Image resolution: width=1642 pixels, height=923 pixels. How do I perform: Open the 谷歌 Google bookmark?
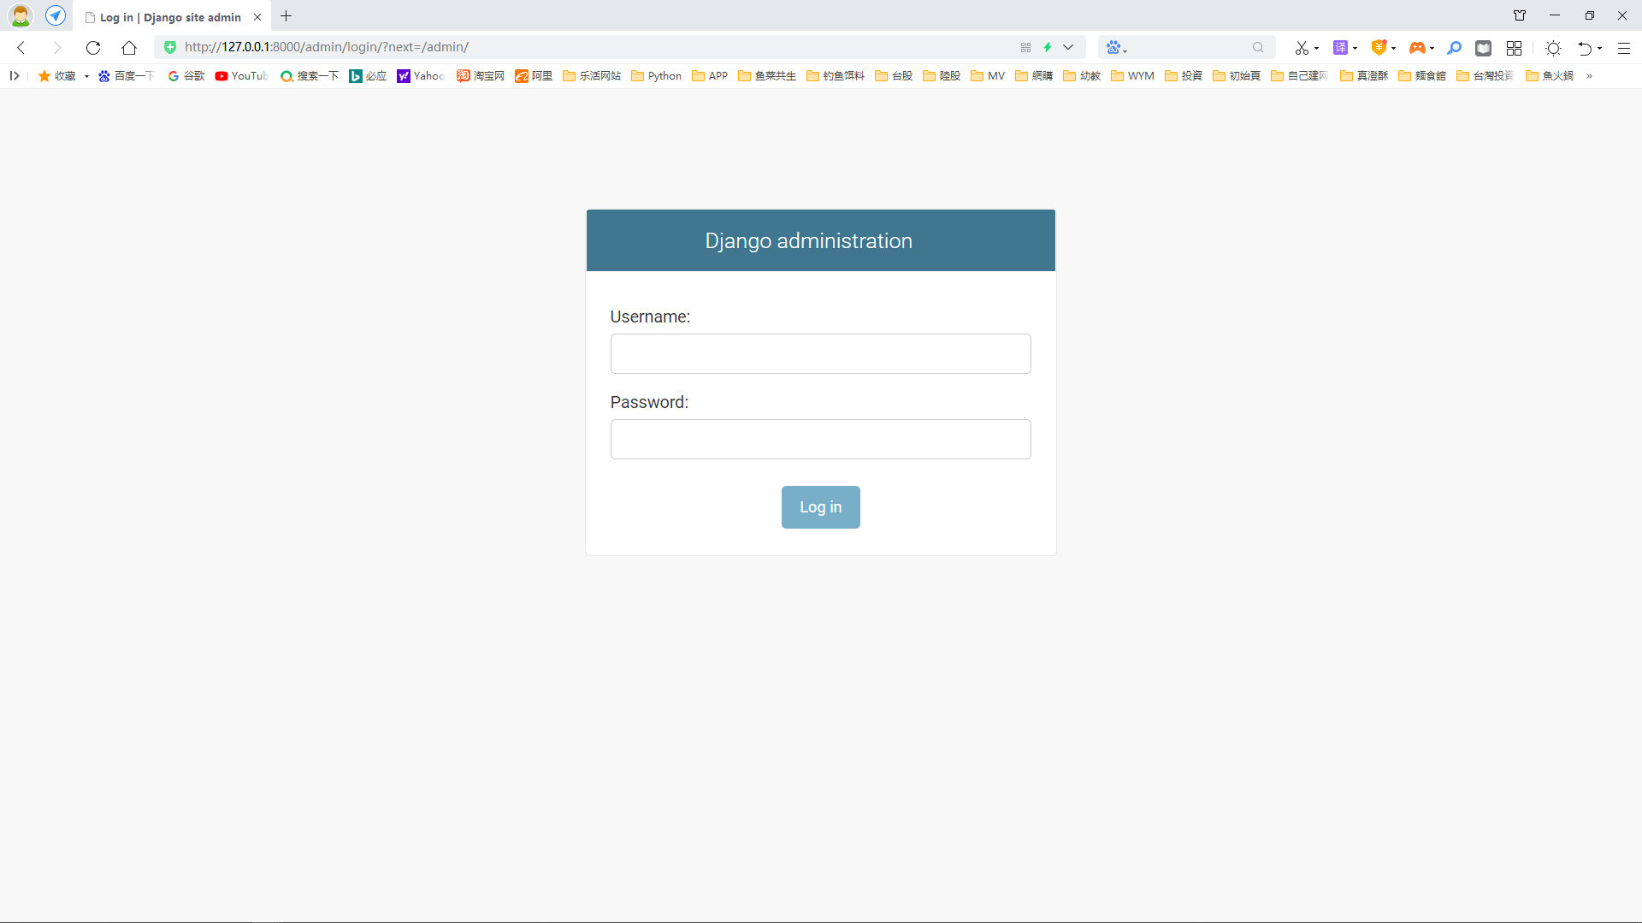186,76
